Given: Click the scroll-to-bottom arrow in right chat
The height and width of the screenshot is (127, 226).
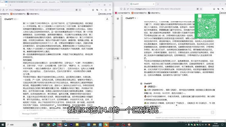Looking at the screenshot, I should [x=177, y=105].
